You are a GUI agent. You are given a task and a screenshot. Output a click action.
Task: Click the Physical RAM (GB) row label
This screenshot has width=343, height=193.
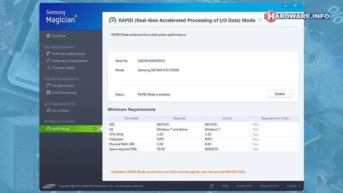point(122,144)
